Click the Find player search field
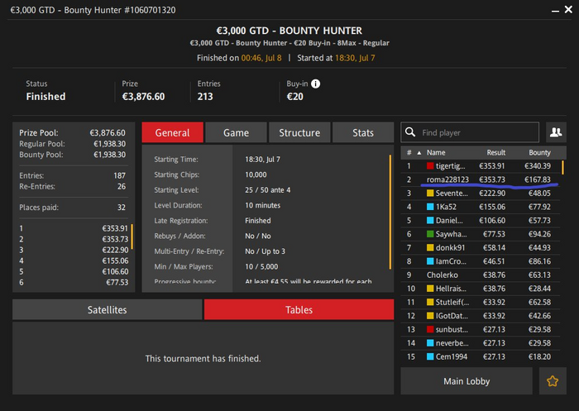The image size is (579, 411). (x=470, y=132)
